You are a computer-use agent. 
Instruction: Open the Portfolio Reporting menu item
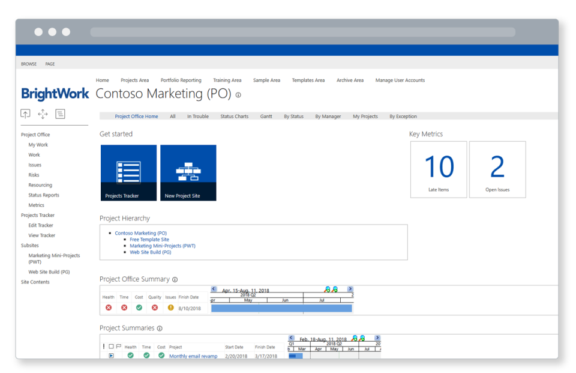pos(181,80)
